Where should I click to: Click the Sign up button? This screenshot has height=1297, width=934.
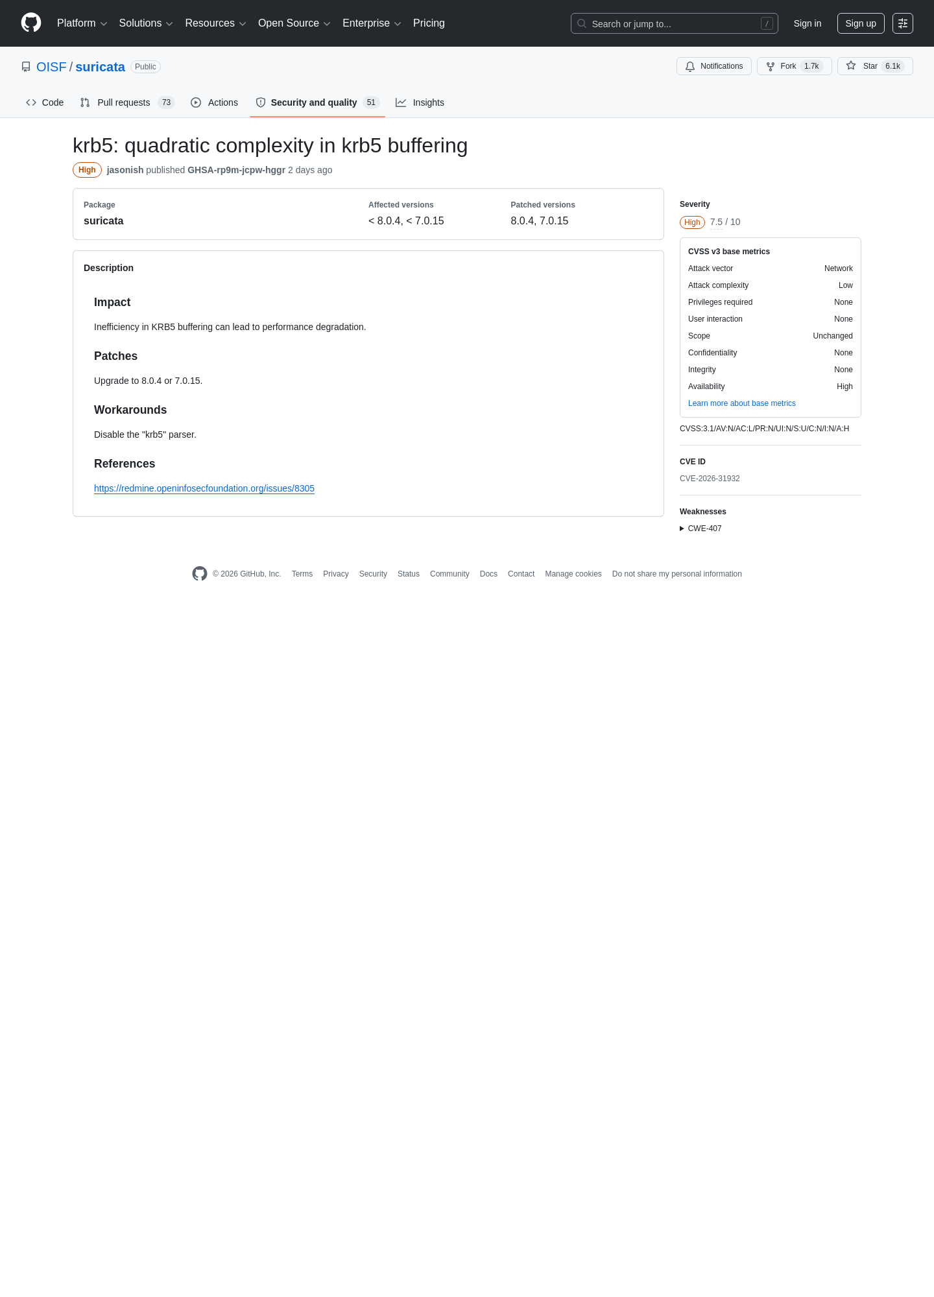pos(861,23)
